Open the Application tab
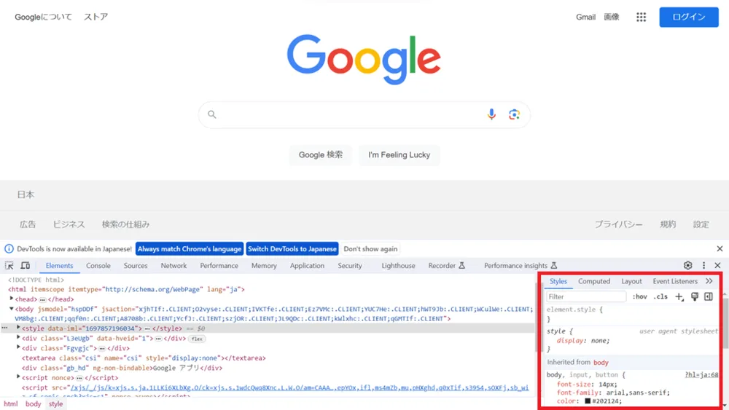 pos(307,266)
